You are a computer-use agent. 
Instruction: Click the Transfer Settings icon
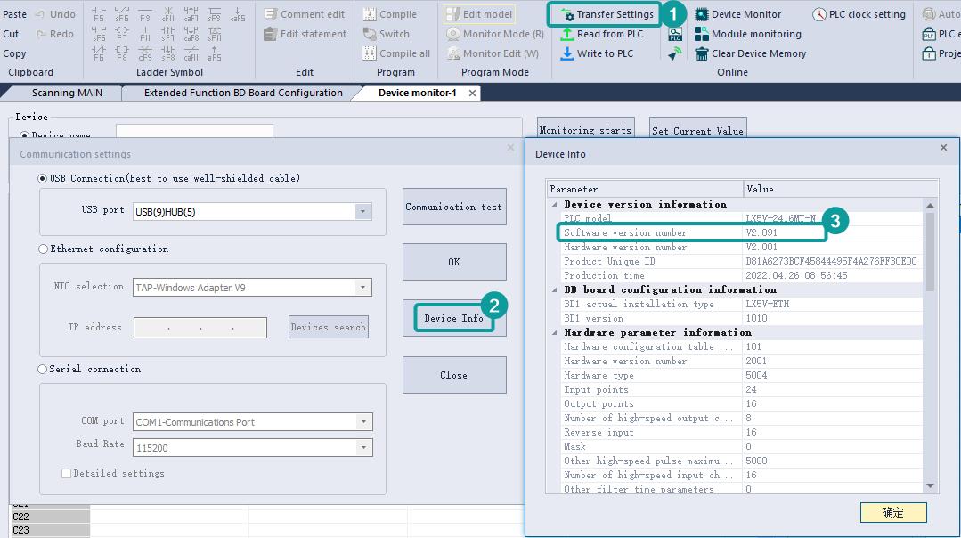(x=566, y=15)
